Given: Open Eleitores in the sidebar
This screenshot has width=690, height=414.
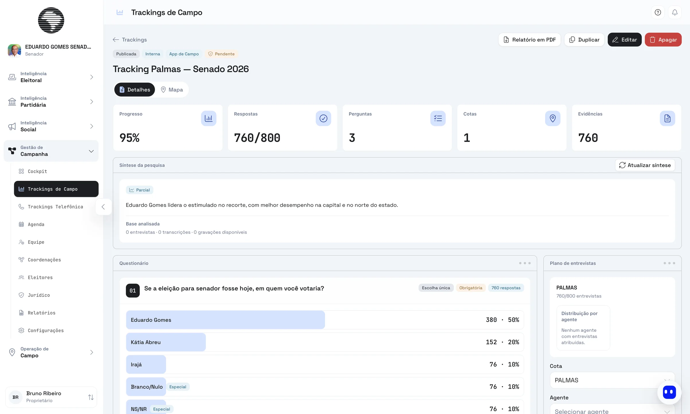Looking at the screenshot, I should coord(56,277).
